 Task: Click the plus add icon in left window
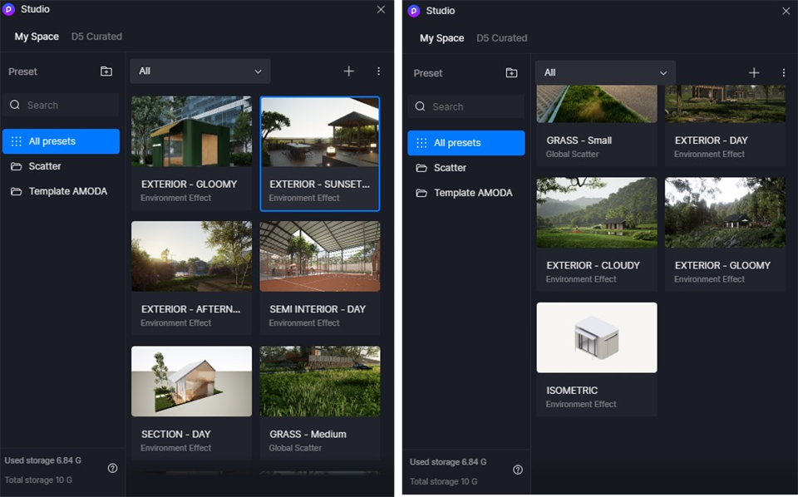tap(349, 71)
